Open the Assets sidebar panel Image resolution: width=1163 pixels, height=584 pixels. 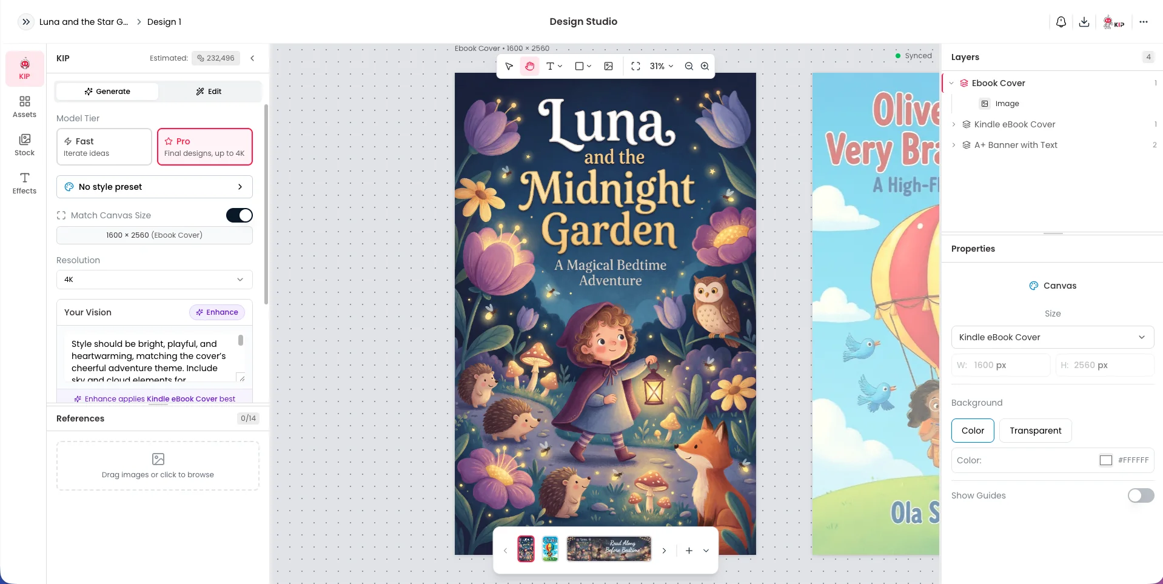[25, 107]
